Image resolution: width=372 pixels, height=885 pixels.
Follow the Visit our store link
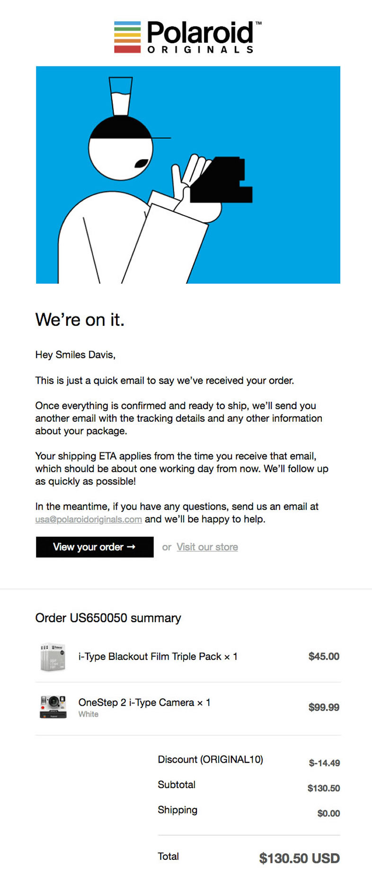[207, 547]
